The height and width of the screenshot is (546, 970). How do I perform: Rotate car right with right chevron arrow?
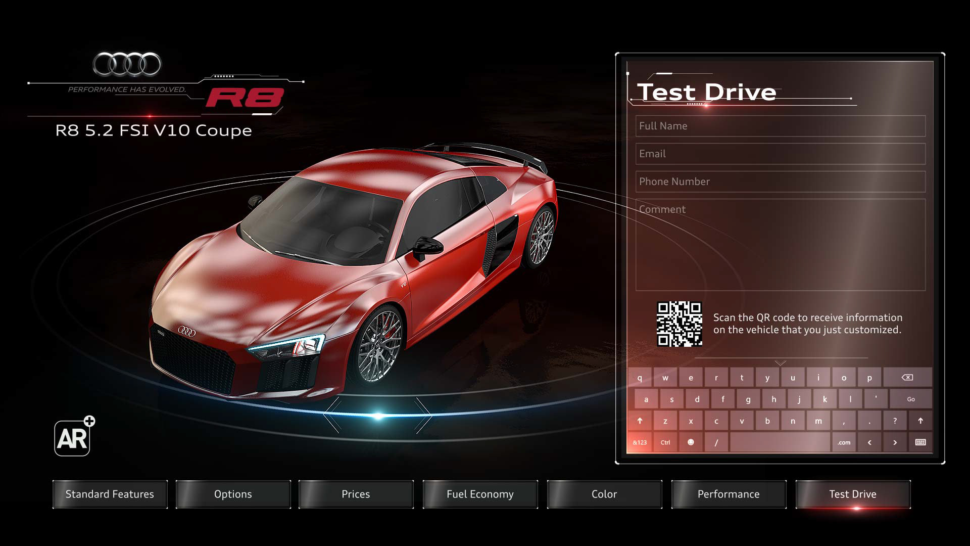(423, 416)
